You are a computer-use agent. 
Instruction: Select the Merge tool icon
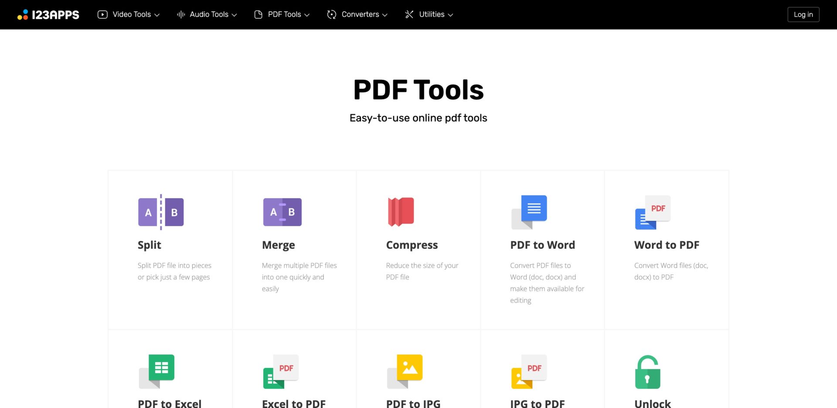[282, 212]
